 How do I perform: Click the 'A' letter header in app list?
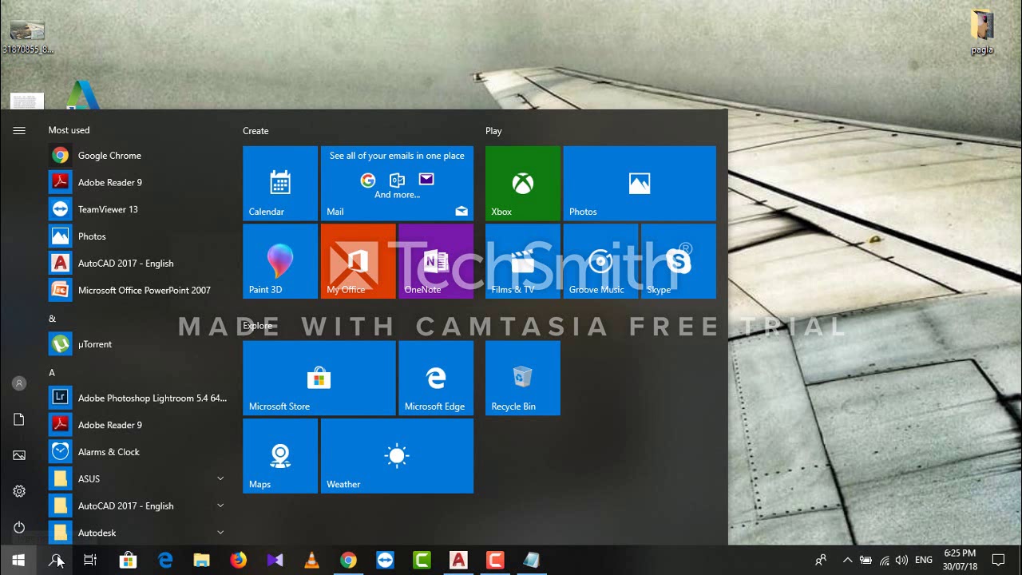[x=52, y=373]
